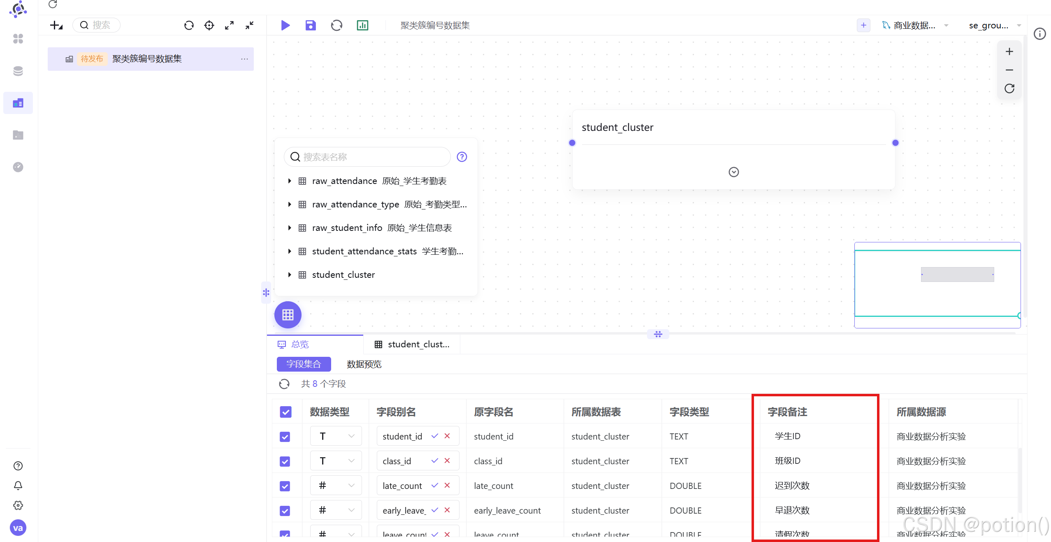Switch to the 总览 tab

[x=315, y=344]
